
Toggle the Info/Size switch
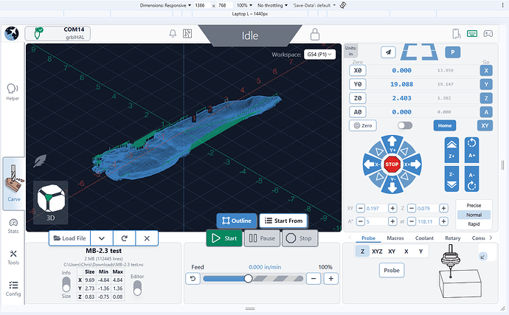click(66, 285)
